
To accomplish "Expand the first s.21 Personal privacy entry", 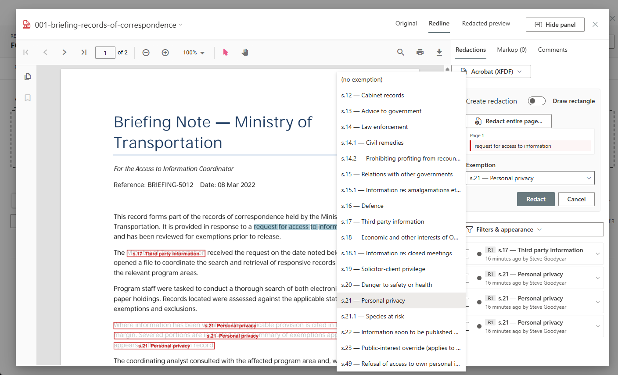I will (597, 278).
